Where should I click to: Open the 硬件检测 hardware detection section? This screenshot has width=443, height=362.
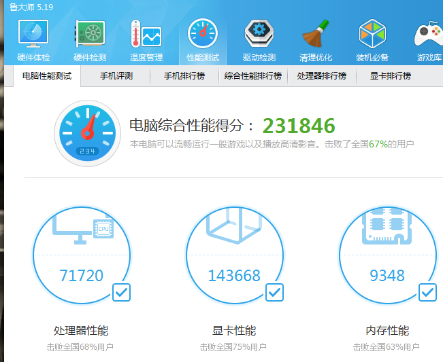point(90,41)
